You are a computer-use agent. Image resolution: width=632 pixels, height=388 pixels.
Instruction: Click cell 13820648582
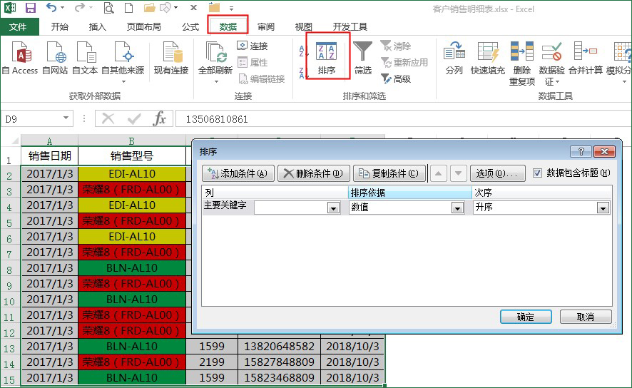pyautogui.click(x=279, y=347)
